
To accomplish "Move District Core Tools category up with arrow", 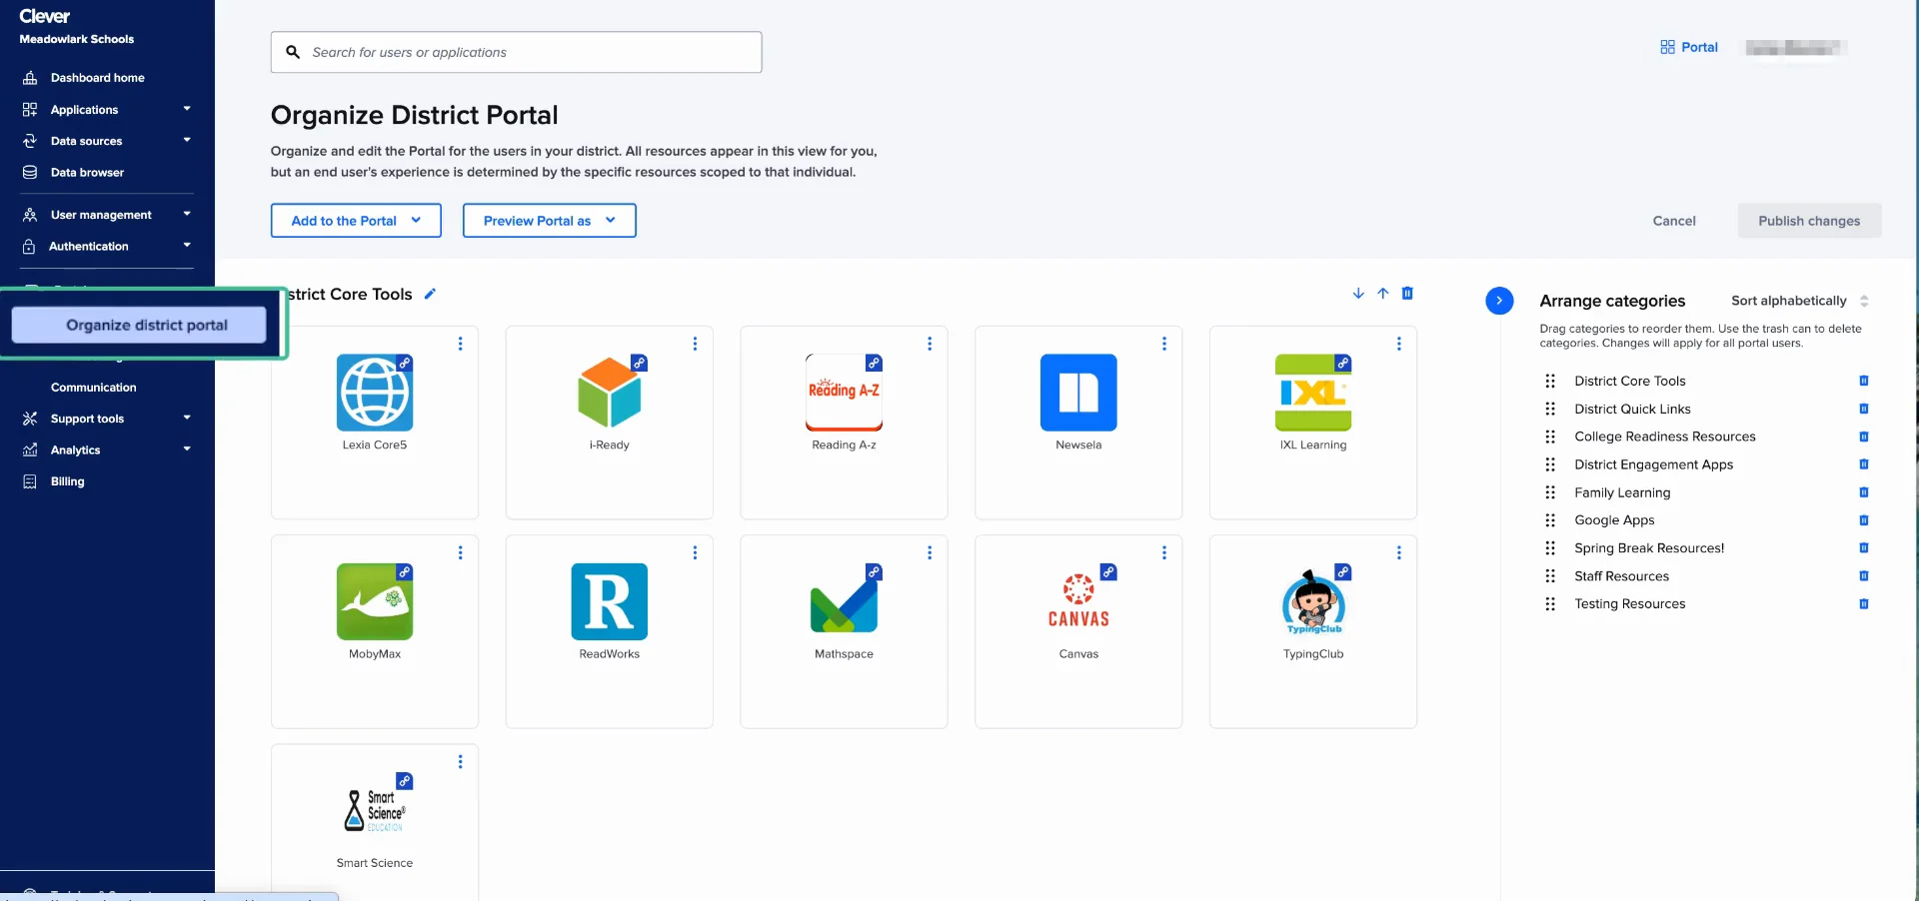I will coord(1383,294).
